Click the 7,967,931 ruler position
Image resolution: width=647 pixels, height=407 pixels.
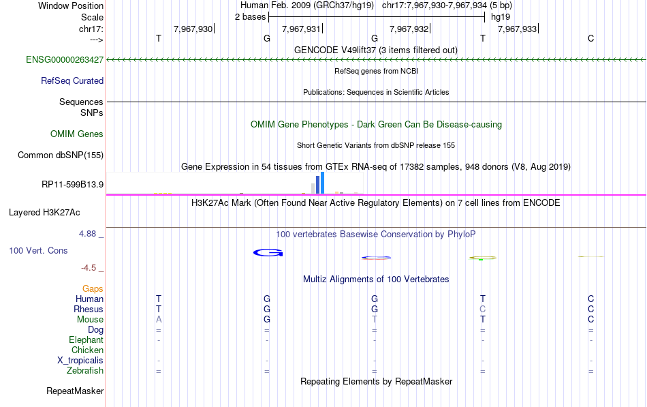[301, 29]
